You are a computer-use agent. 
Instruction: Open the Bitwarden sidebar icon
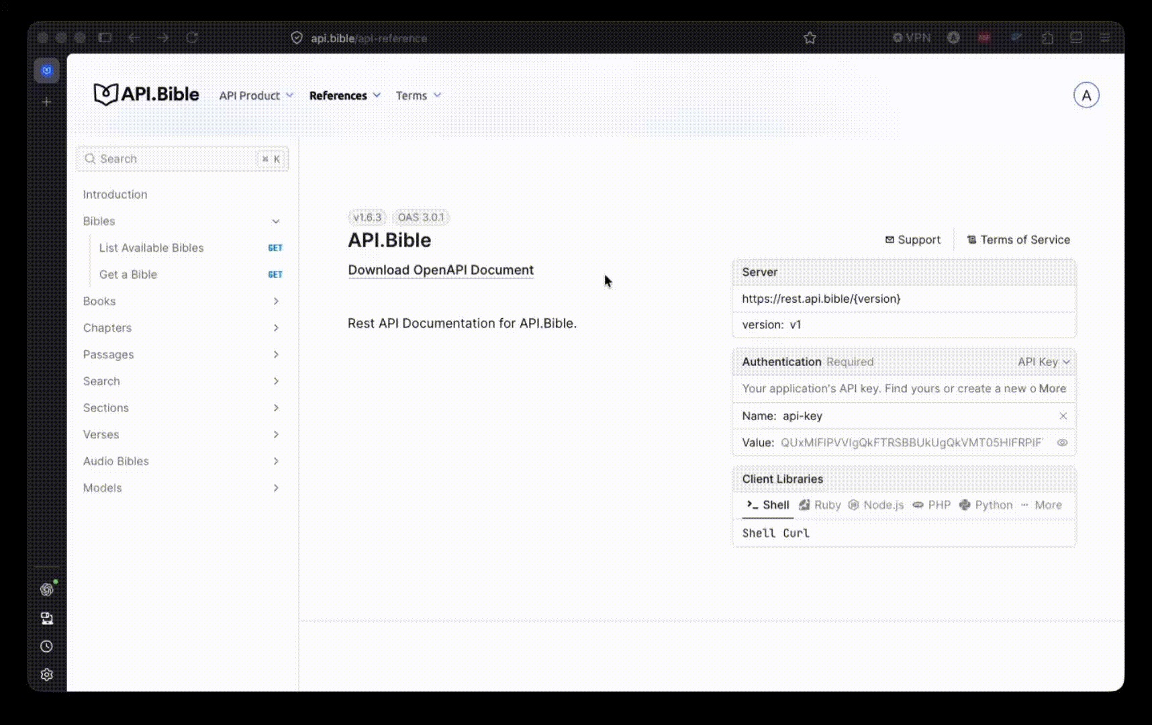(47, 70)
